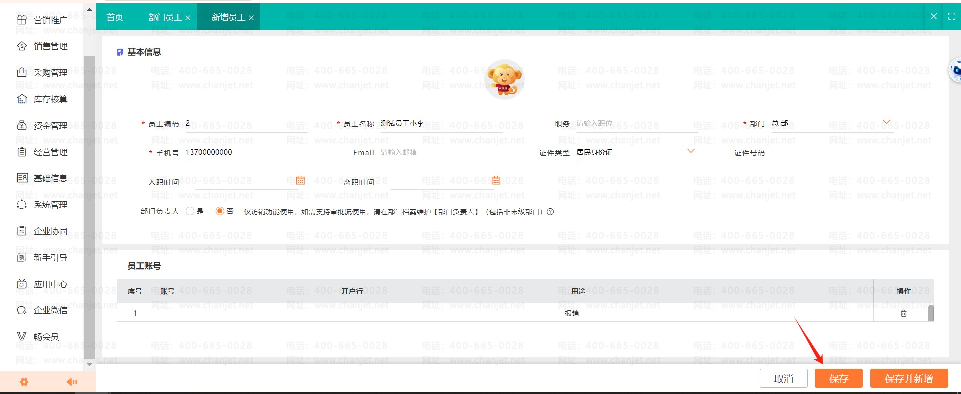961x394 pixels.
Task: Click the 报销 用途 cell
Action: click(x=719, y=313)
